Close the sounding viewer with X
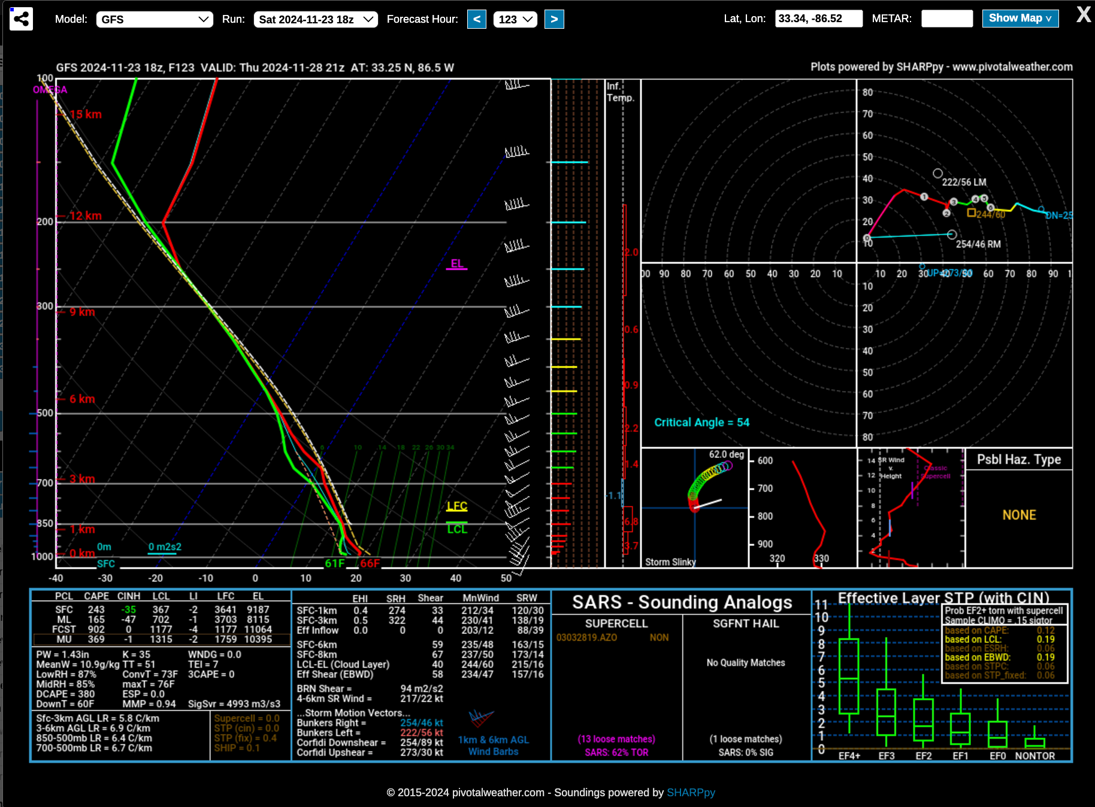The width and height of the screenshot is (1095, 807). tap(1083, 15)
